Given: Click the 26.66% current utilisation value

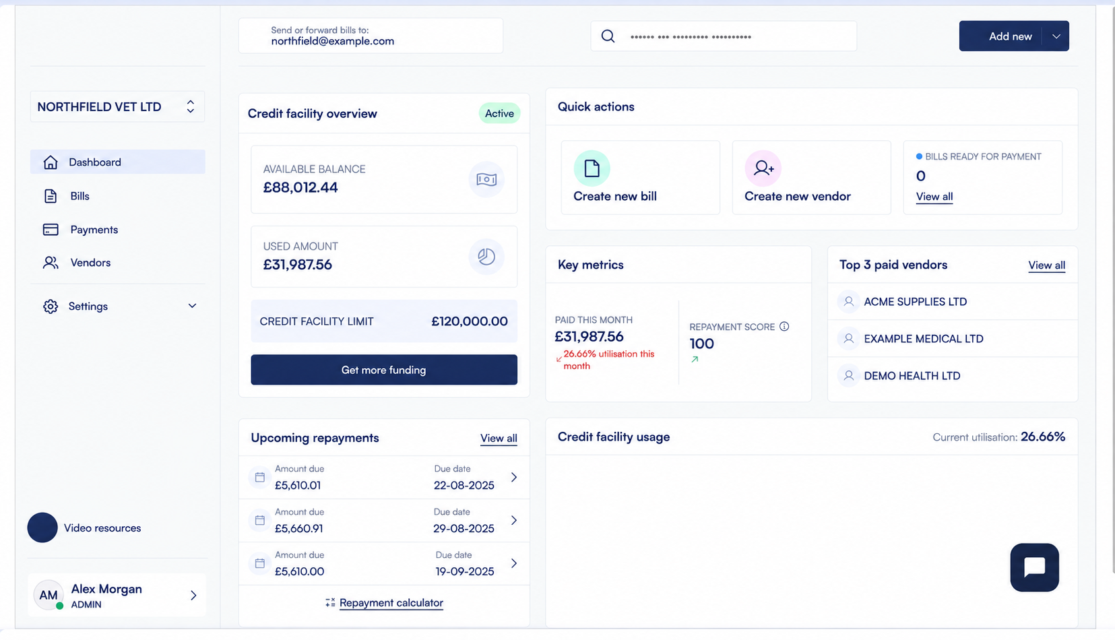Looking at the screenshot, I should 1043,437.
